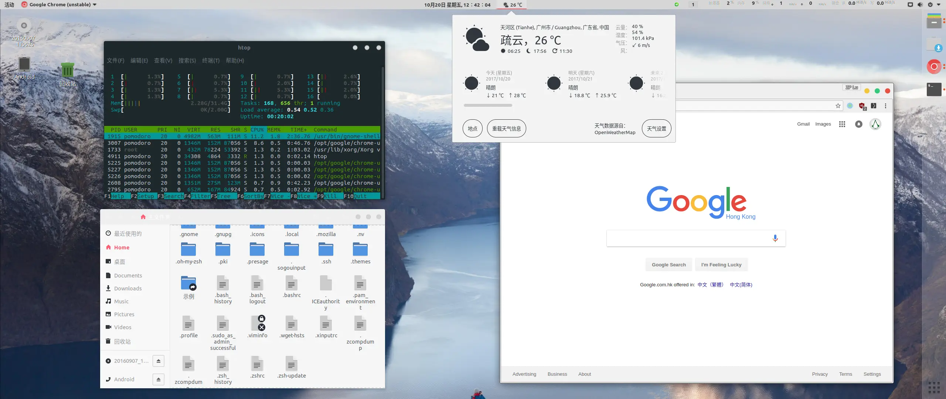Eject the 20160907_1... volume
Viewport: 946px width, 399px height.
158,361
